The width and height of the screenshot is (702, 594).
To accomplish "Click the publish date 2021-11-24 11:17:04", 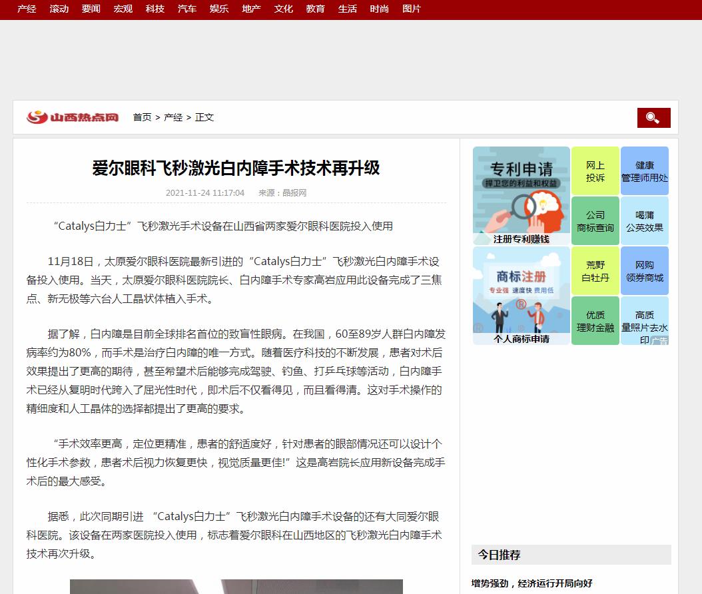I will pyautogui.click(x=205, y=193).
